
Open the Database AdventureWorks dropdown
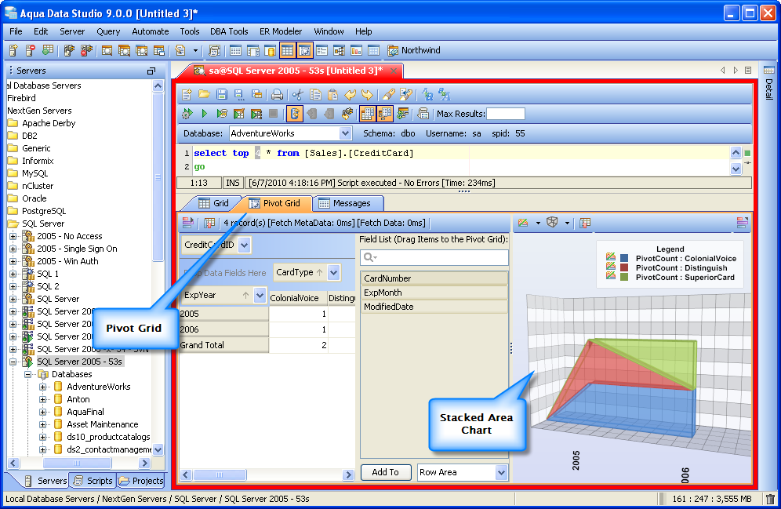point(345,133)
